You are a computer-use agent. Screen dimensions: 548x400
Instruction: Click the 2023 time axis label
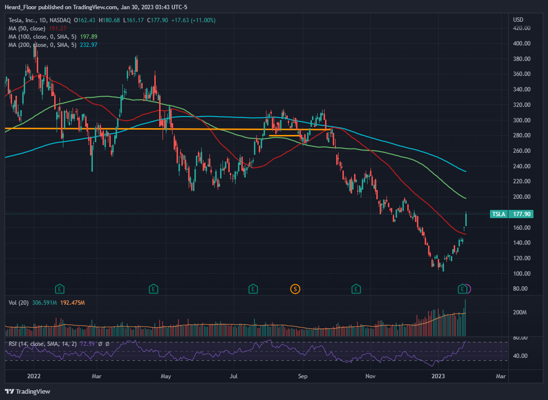[x=438, y=376]
